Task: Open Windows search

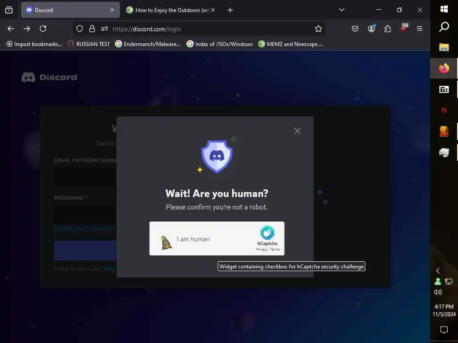Action: (444, 27)
